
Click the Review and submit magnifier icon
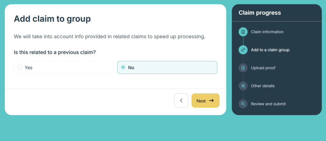pyautogui.click(x=243, y=104)
